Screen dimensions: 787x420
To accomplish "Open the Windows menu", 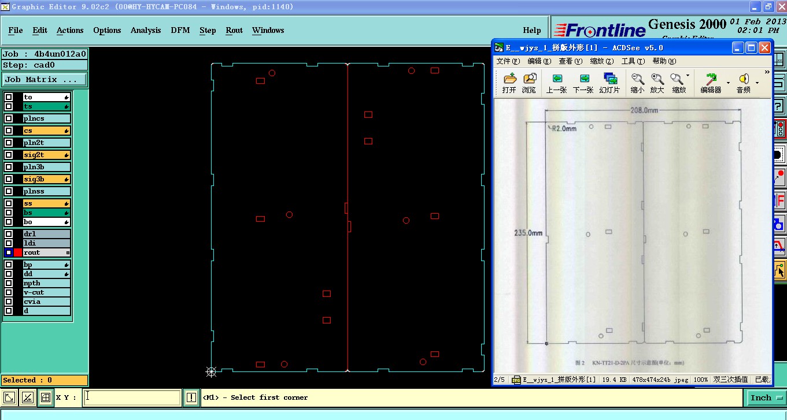I will [x=268, y=30].
